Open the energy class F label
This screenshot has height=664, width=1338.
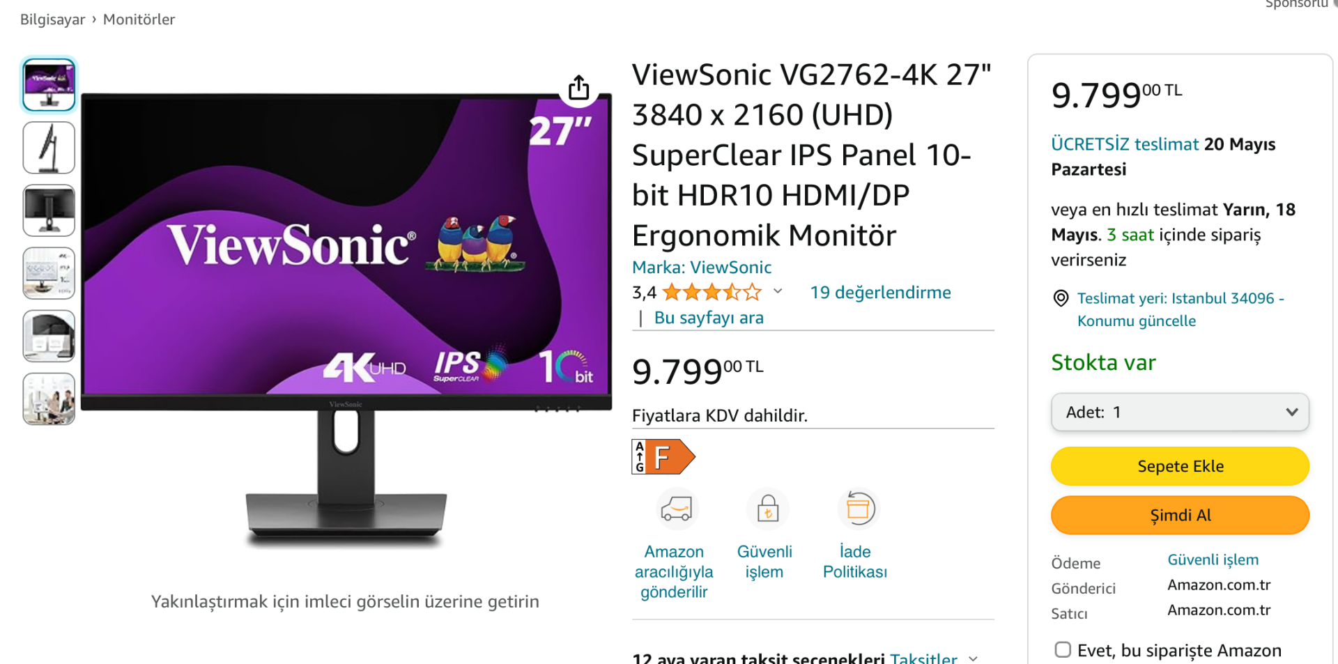(663, 457)
